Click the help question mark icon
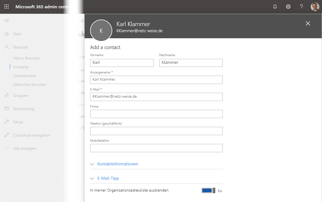Screen dimensions: 322x202 pos(301,7)
